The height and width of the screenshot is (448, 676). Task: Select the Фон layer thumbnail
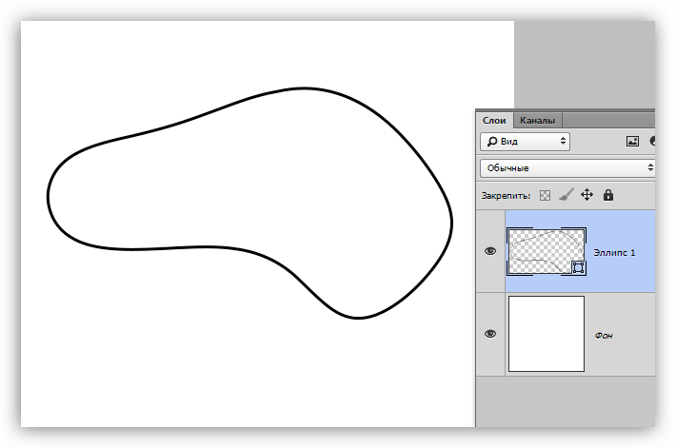(x=547, y=334)
